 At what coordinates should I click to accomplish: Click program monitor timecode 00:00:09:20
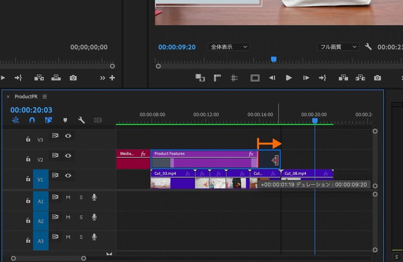click(x=177, y=47)
